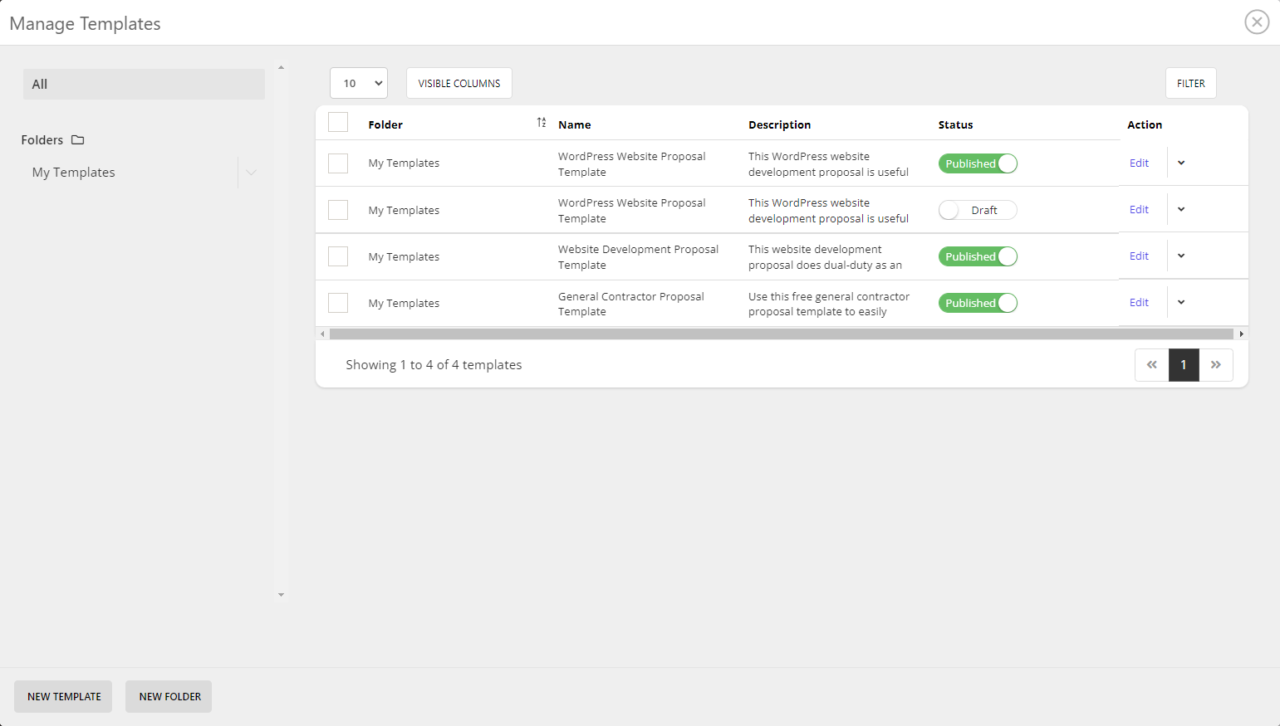Viewport: 1280px width, 726px height.
Task: Open the page size dropdown showing 10
Action: 359,83
